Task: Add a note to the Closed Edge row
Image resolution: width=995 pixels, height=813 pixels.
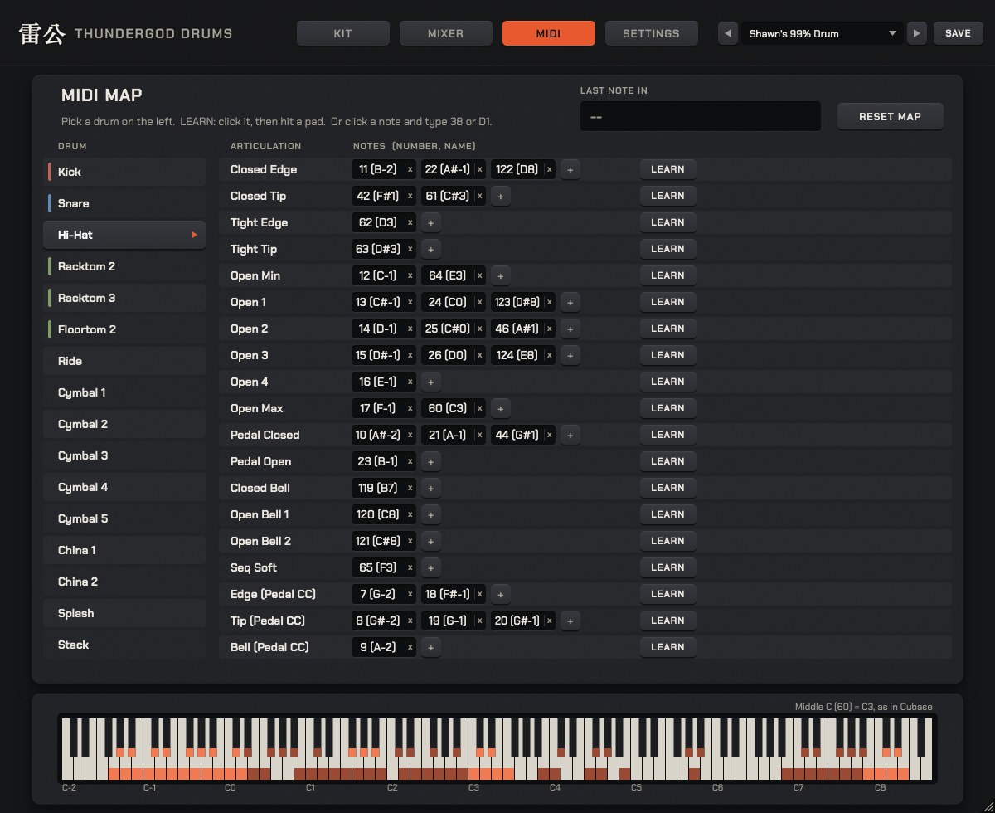Action: point(570,170)
